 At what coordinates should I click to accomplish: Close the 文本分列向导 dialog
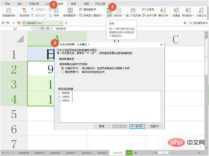(x=161, y=45)
